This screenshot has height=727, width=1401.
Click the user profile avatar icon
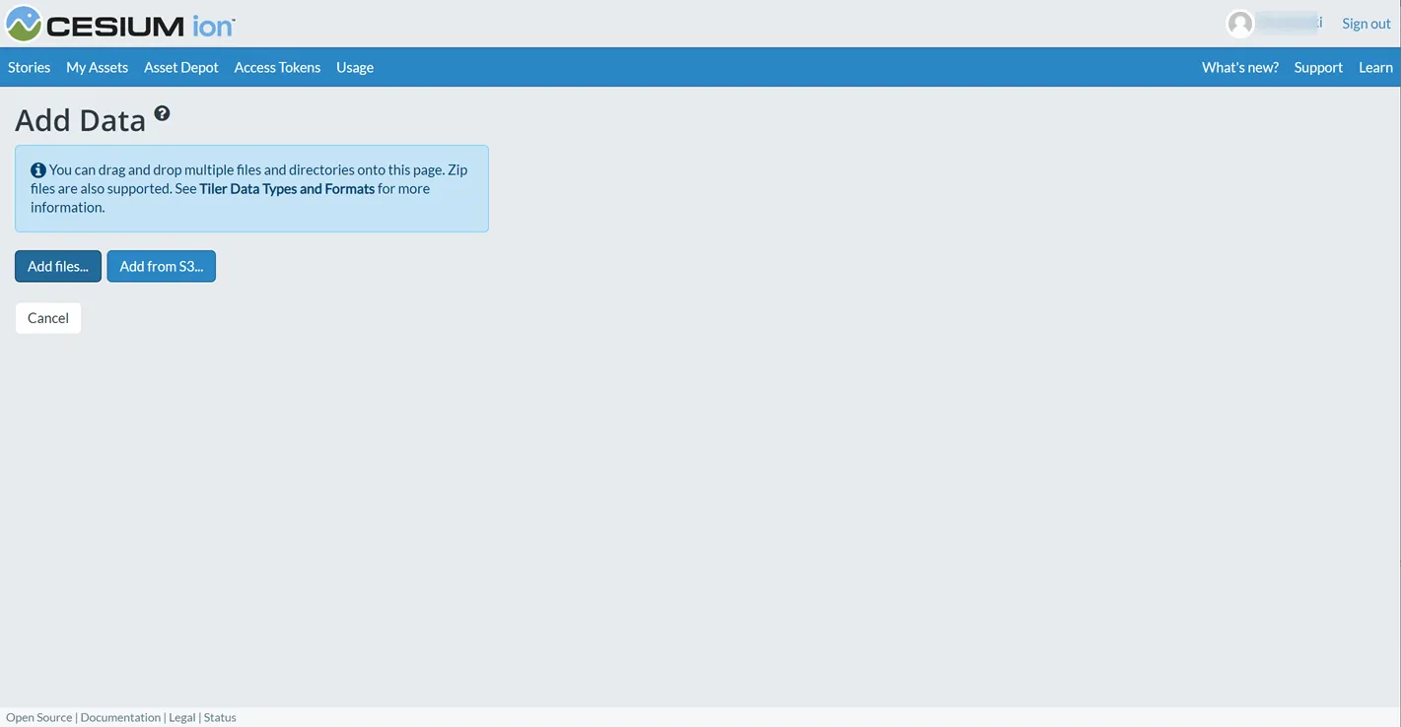[x=1239, y=24]
